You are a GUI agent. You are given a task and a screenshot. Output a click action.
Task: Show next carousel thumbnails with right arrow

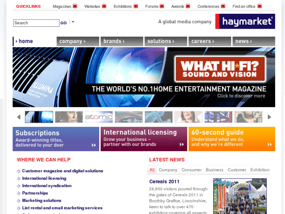[x=269, y=117]
